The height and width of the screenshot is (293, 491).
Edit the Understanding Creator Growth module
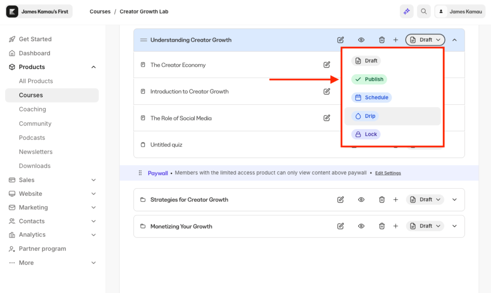(x=340, y=40)
